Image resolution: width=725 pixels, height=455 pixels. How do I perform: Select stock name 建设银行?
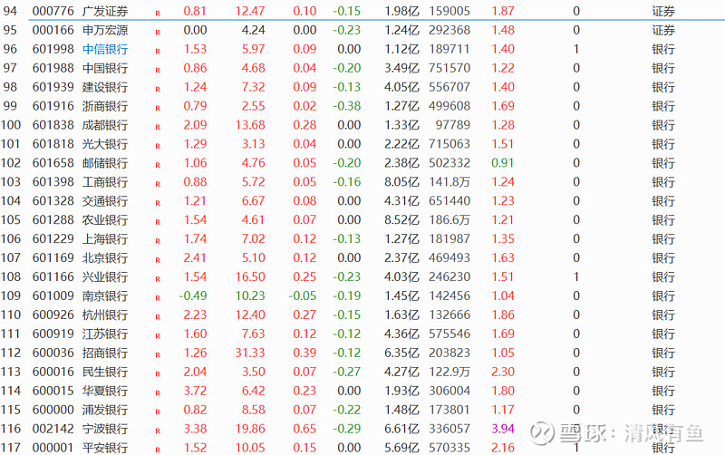(x=105, y=87)
